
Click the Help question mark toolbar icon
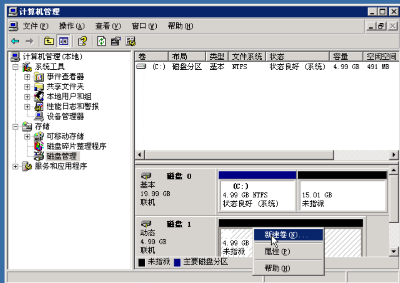click(82, 41)
